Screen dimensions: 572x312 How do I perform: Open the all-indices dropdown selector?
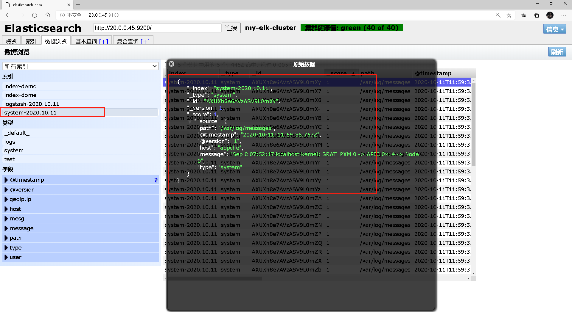pos(80,66)
